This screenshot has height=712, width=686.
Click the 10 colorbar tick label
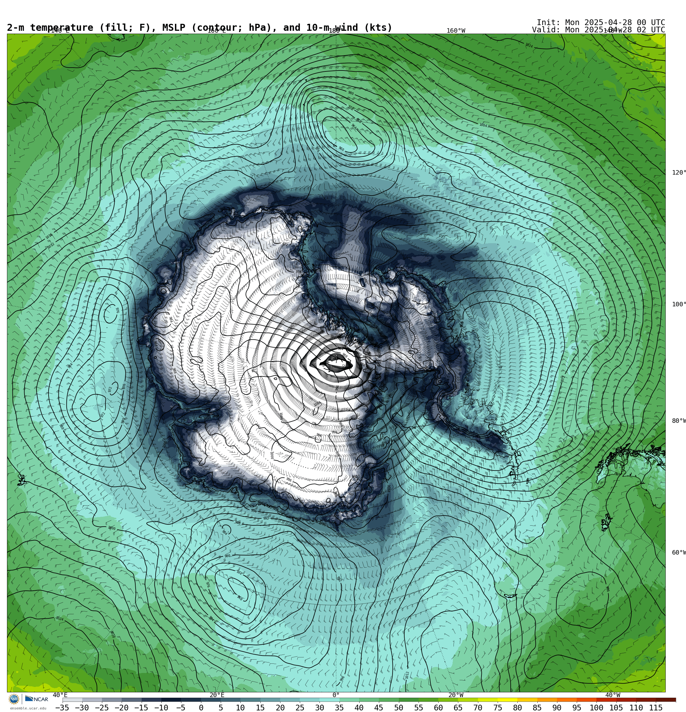point(240,708)
